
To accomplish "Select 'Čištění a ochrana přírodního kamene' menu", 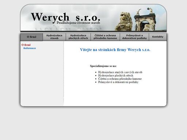I will tap(105, 37).
